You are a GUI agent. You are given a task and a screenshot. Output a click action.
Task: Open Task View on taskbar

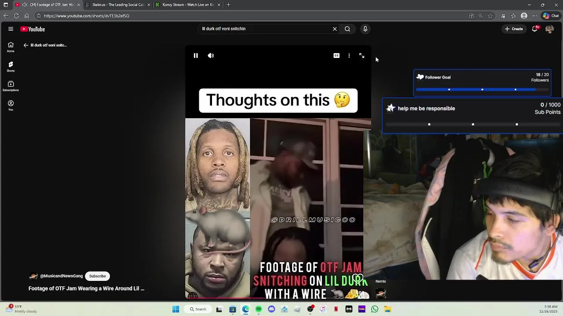pos(219,309)
